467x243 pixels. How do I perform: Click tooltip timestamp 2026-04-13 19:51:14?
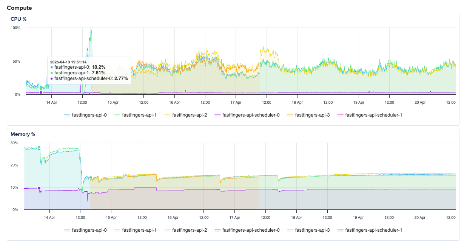point(68,62)
